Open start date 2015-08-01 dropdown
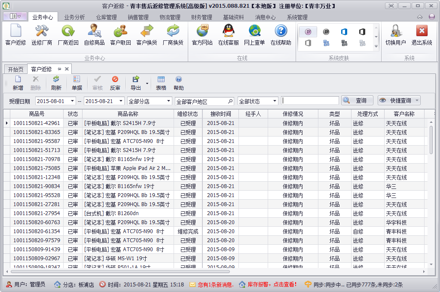This screenshot has width=440, height=292. tap(72, 101)
